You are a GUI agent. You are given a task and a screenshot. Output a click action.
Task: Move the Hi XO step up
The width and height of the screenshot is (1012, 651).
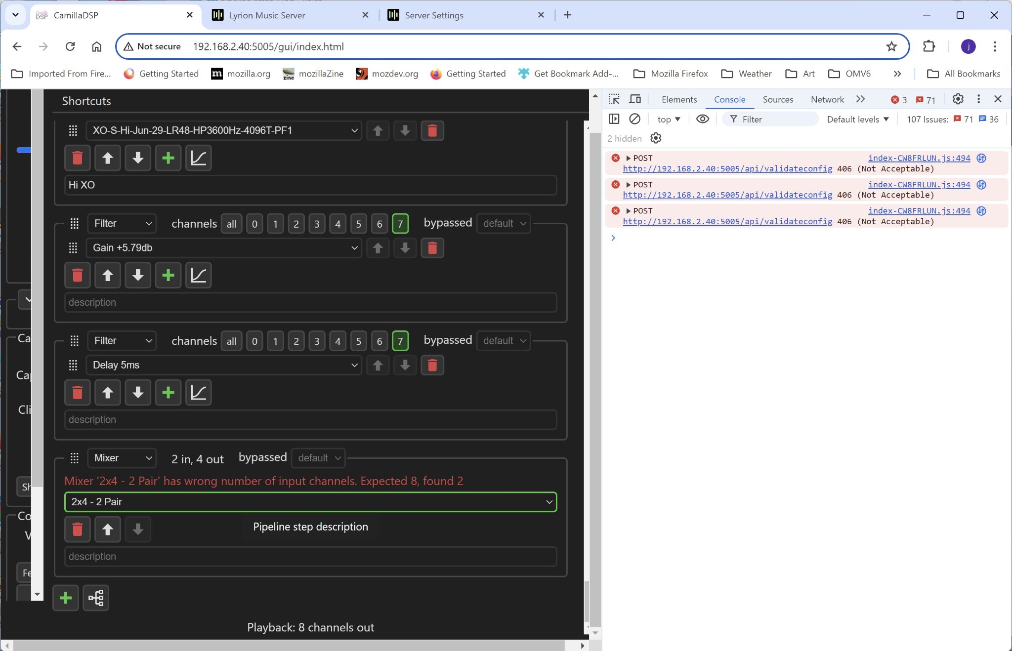pos(108,158)
